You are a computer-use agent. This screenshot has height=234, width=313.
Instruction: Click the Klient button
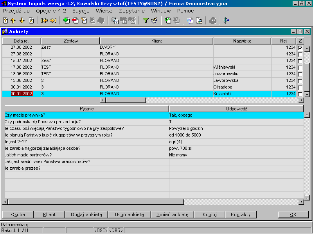pos(49,214)
